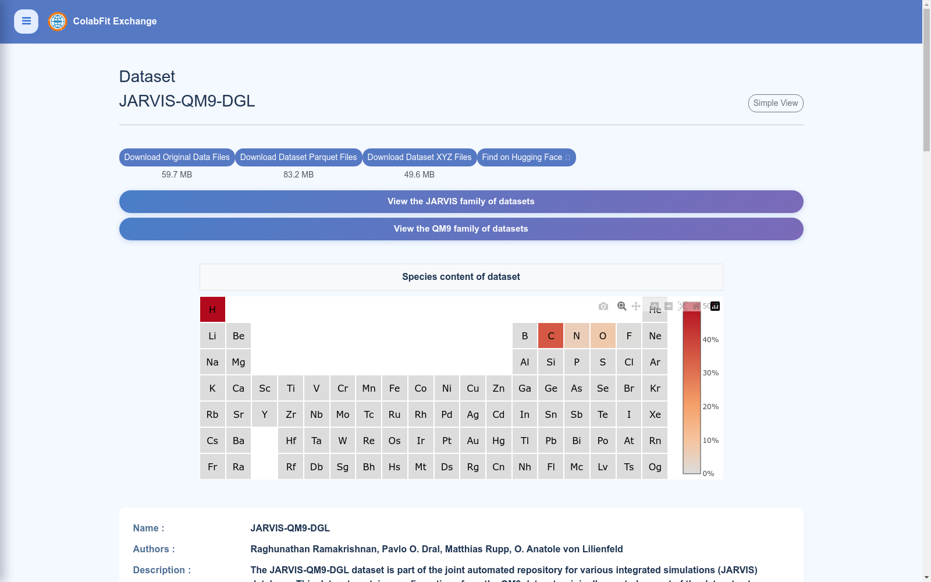Viewport: 931px width, 582px height.
Task: Click the Li element cell
Action: click(x=212, y=336)
